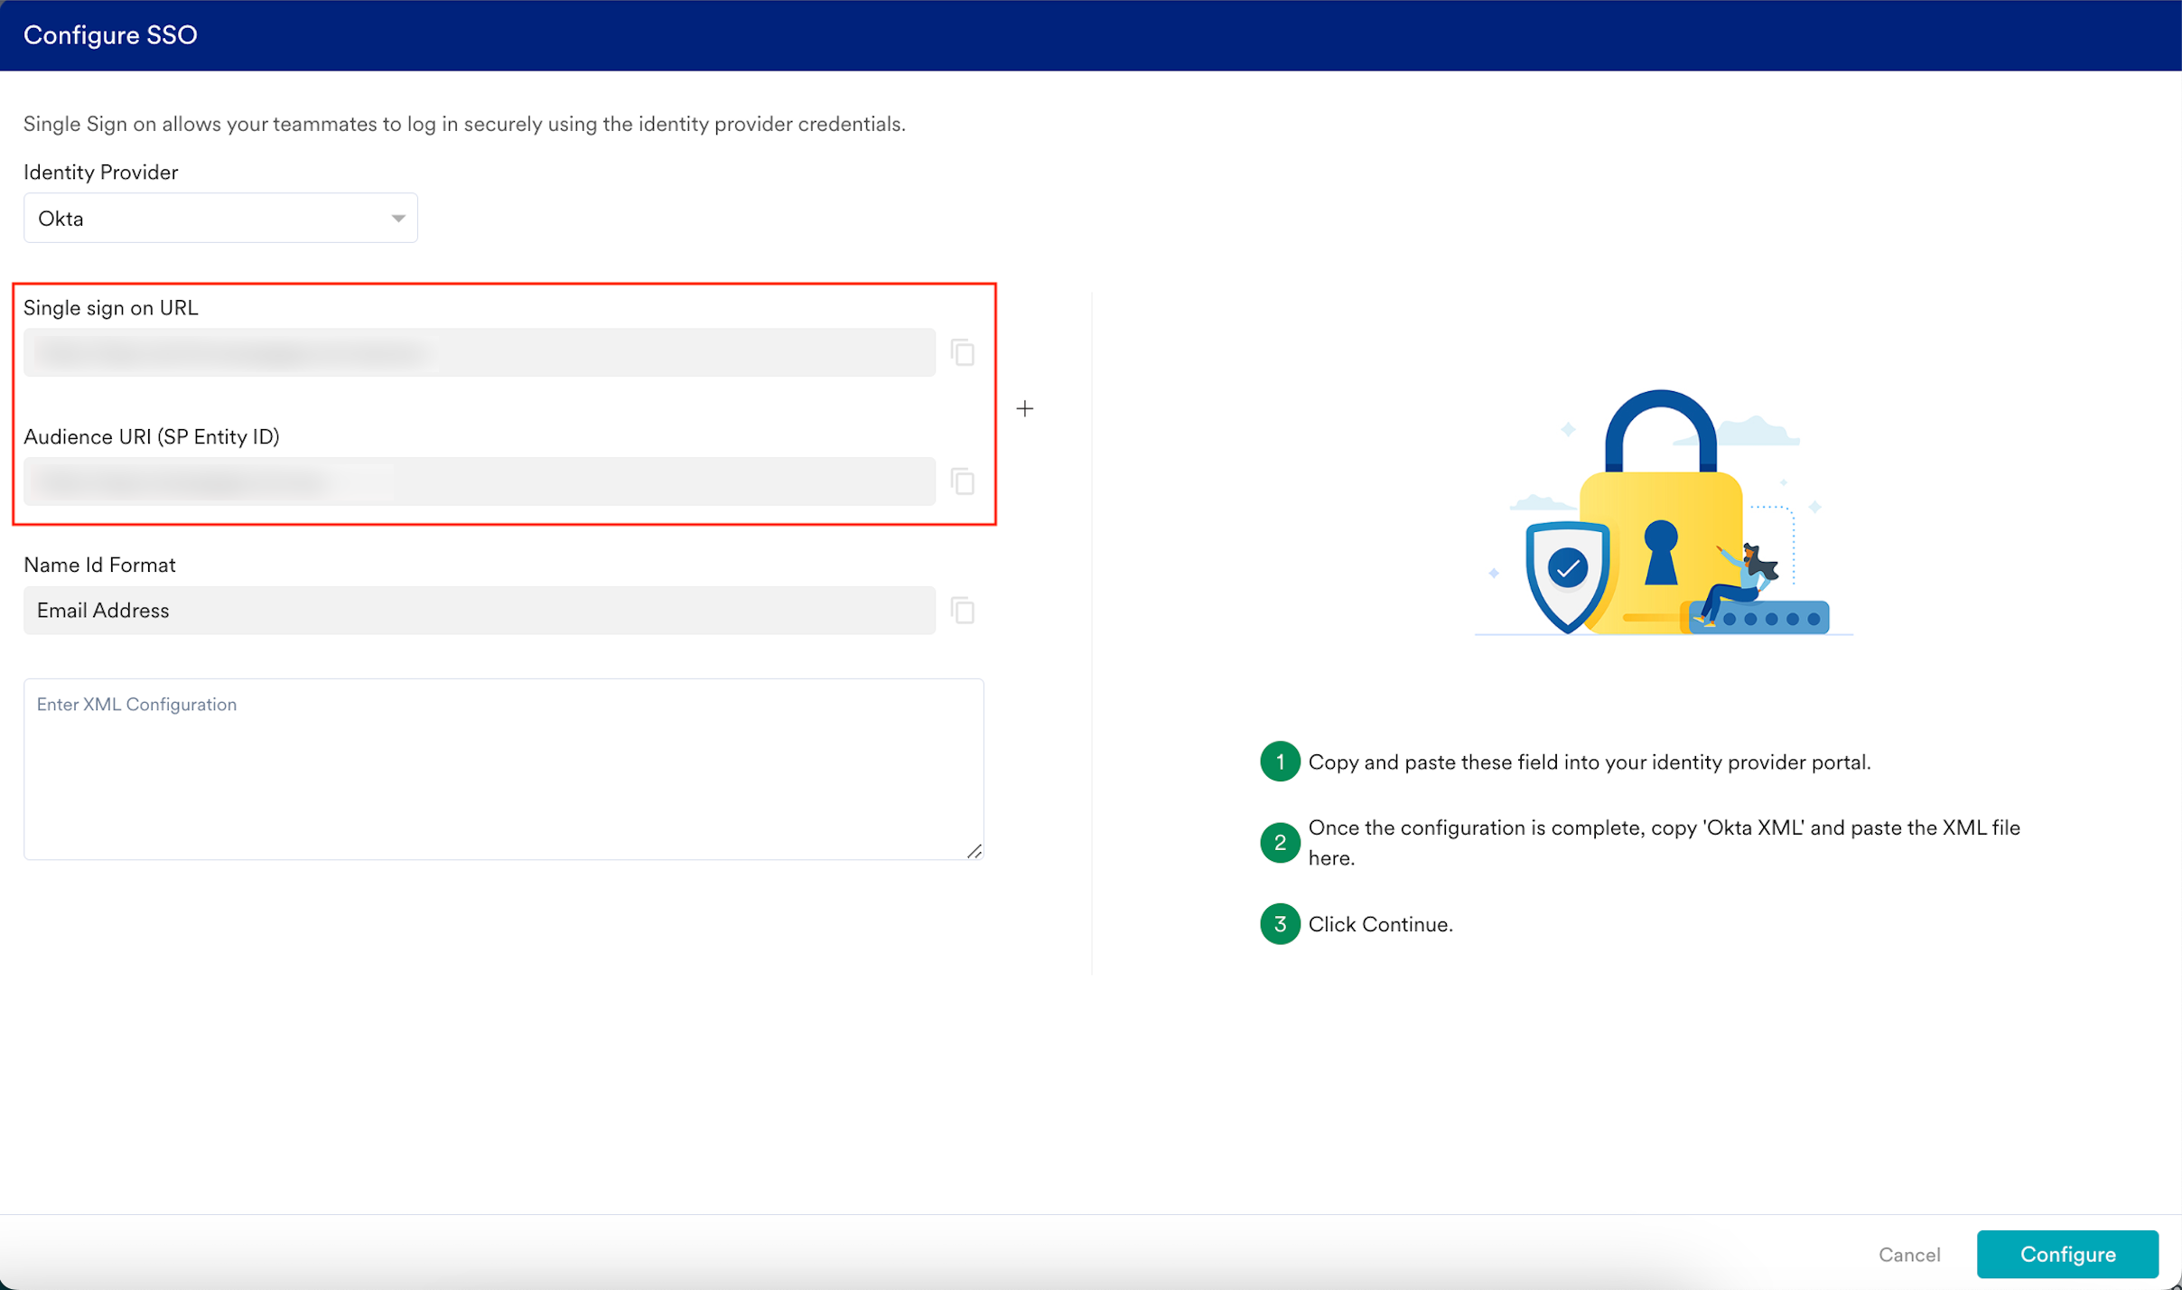
Task: Click the plus icon beside highlighted fields
Action: point(1024,409)
